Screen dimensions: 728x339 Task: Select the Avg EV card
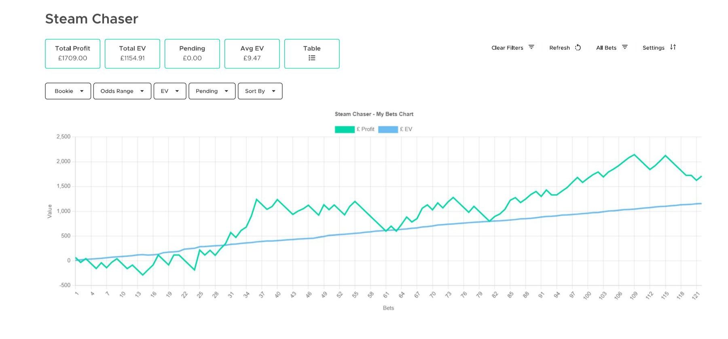coord(252,54)
